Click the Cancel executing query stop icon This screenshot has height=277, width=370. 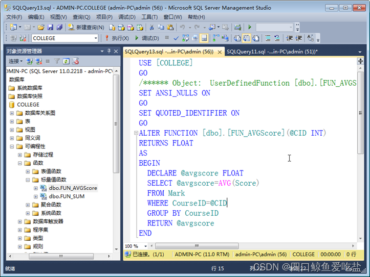point(167,38)
